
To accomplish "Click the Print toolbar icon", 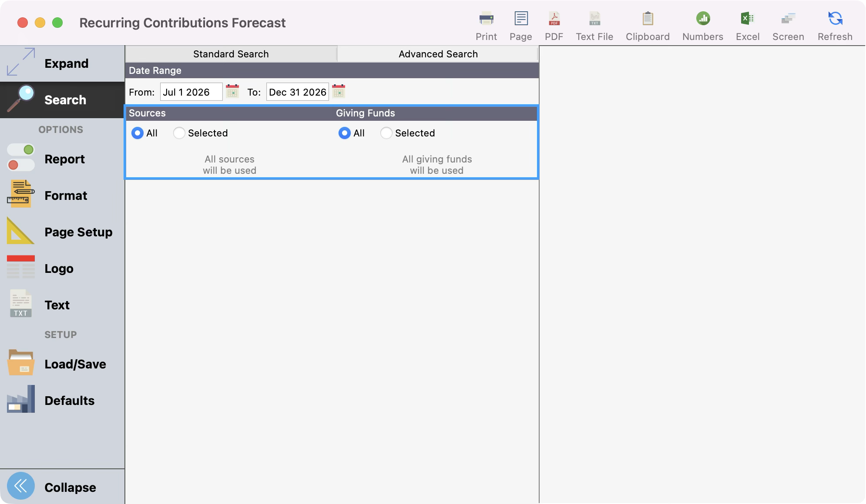I will point(486,19).
